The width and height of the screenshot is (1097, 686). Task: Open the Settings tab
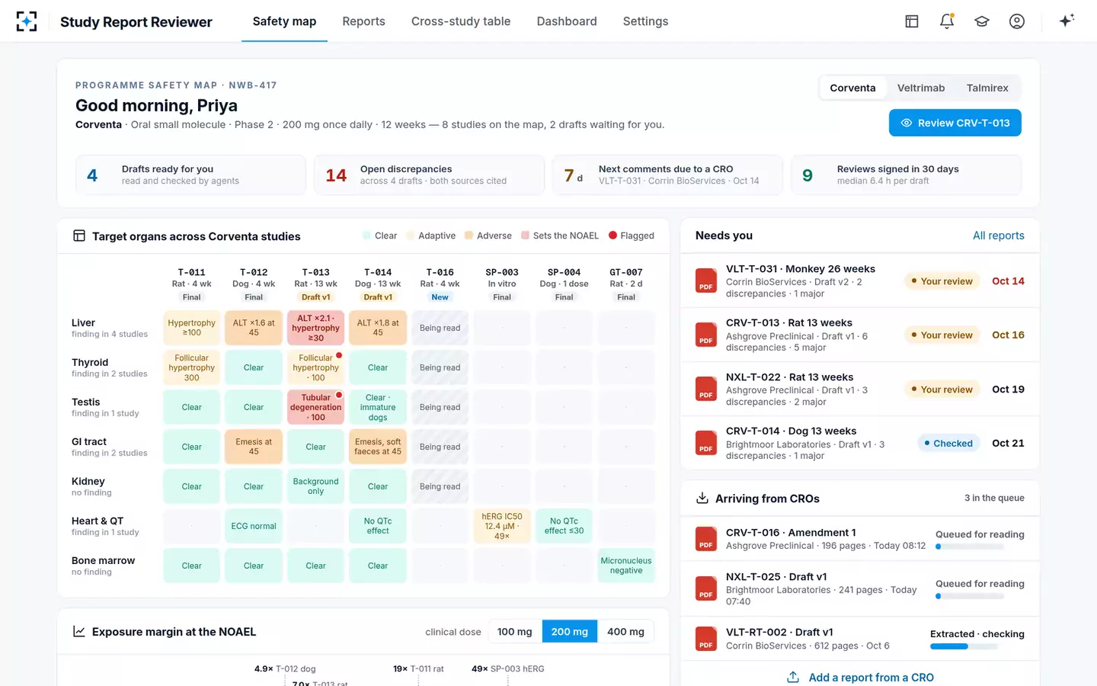tap(645, 21)
